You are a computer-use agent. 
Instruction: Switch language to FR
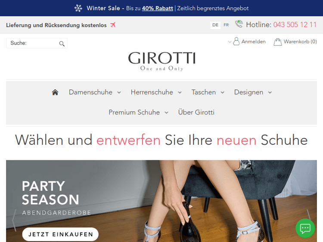coord(226,25)
